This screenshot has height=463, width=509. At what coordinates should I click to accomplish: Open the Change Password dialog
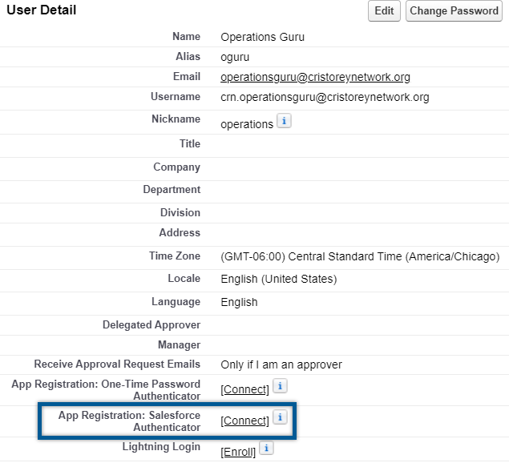coord(454,10)
